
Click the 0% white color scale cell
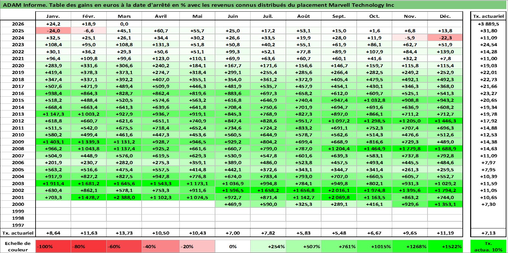(232, 247)
